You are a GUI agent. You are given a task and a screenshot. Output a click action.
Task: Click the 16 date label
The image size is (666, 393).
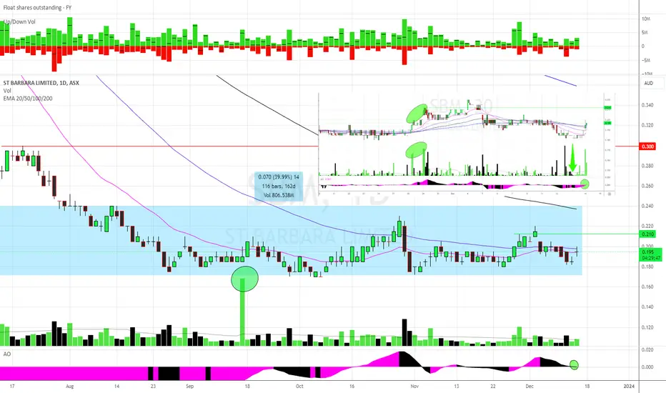(352, 386)
